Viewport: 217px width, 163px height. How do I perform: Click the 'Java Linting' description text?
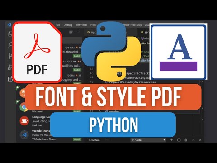point(41,121)
